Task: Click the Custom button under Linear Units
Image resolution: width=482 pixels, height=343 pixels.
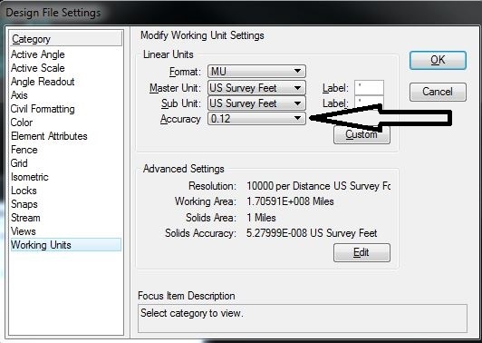Action: pos(361,135)
